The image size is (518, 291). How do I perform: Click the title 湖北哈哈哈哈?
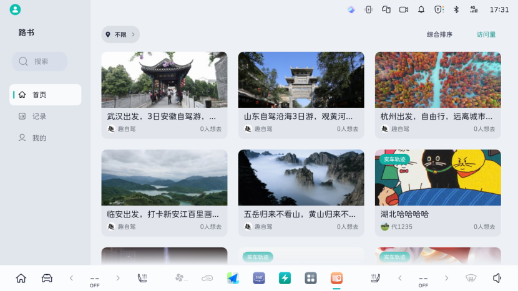tap(404, 214)
